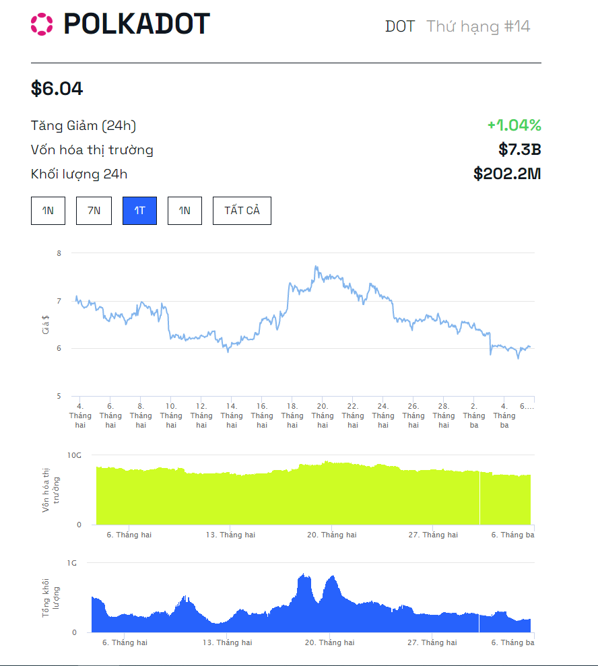Click the 8 label on the price axis

(59, 254)
